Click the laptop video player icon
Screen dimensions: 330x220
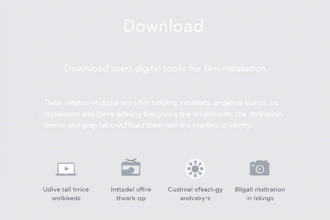[x=66, y=169]
